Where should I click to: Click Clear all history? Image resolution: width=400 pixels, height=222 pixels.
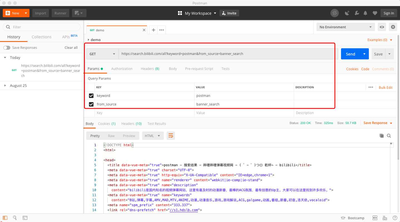(71, 48)
